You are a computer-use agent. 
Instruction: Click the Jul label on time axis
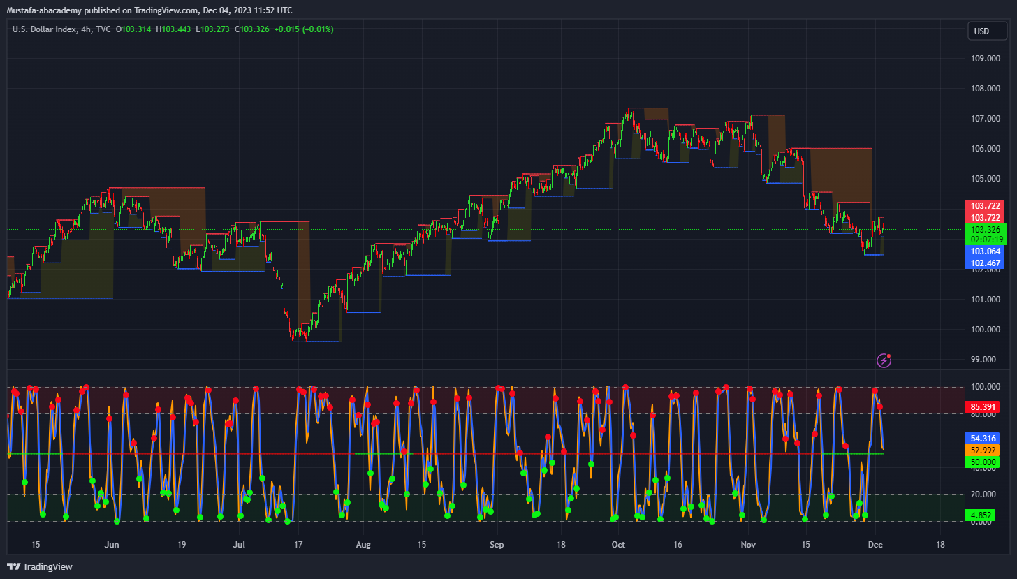point(239,544)
